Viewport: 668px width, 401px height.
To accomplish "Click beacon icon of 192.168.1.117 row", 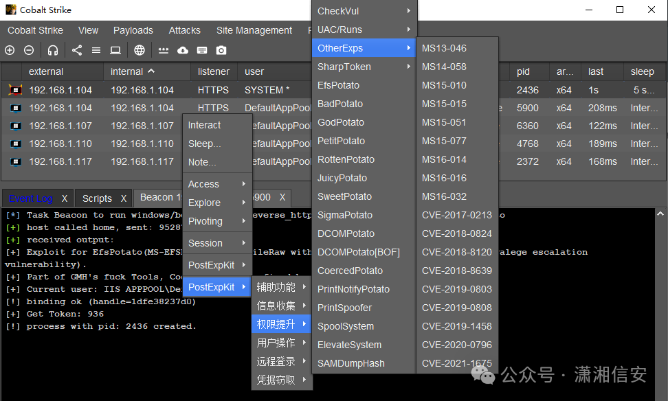I will [x=15, y=162].
